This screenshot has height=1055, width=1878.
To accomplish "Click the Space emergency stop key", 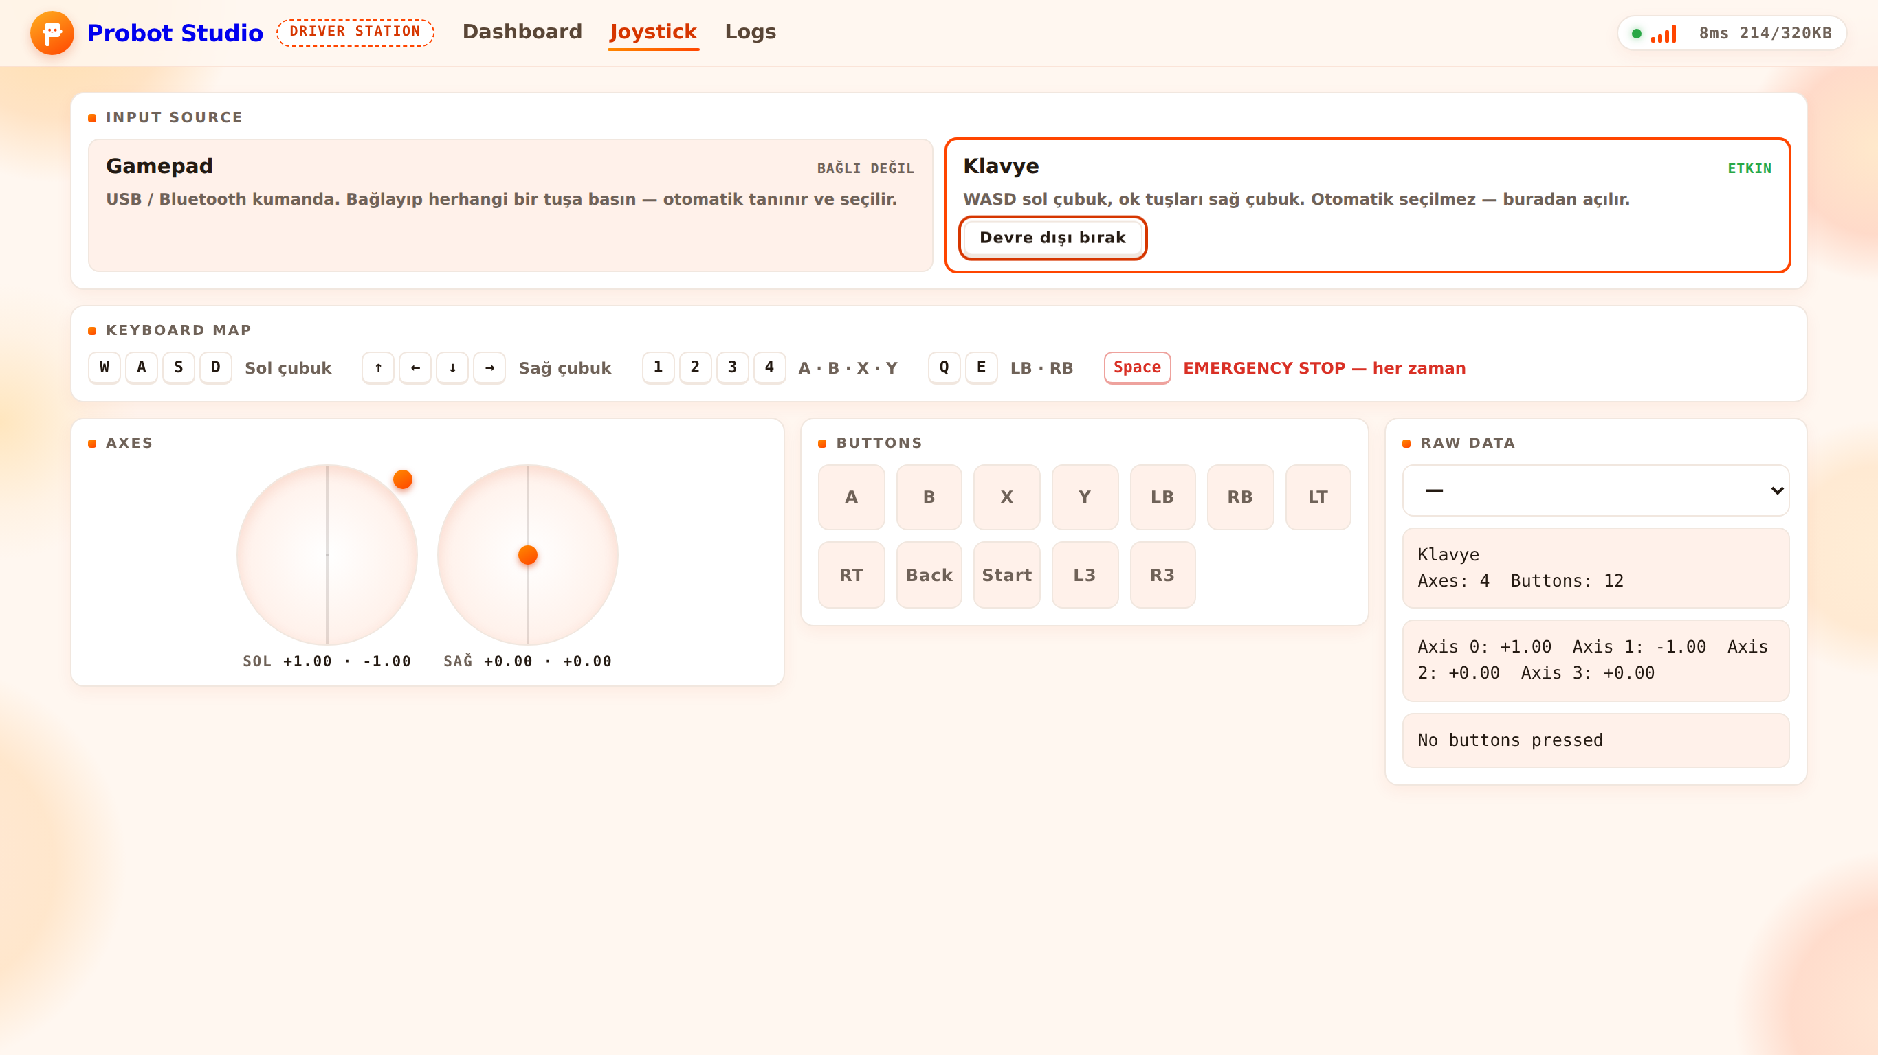I will point(1137,368).
